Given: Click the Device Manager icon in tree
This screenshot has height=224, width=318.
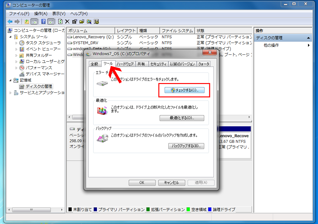Looking at the screenshot, I should (22, 74).
